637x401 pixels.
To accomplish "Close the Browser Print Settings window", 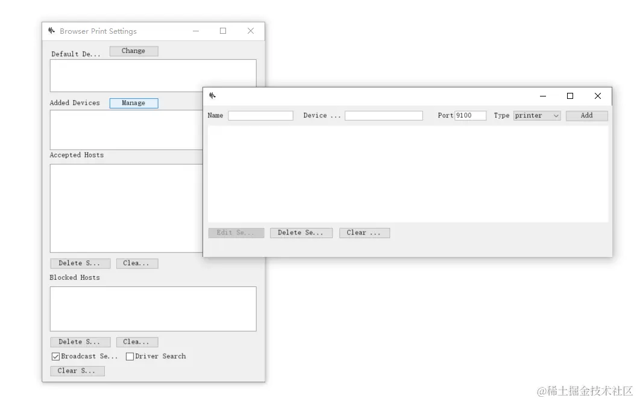I will (251, 31).
